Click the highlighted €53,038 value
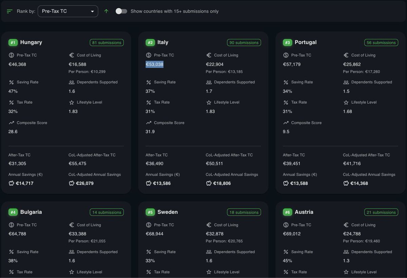The image size is (407, 278). tap(155, 64)
